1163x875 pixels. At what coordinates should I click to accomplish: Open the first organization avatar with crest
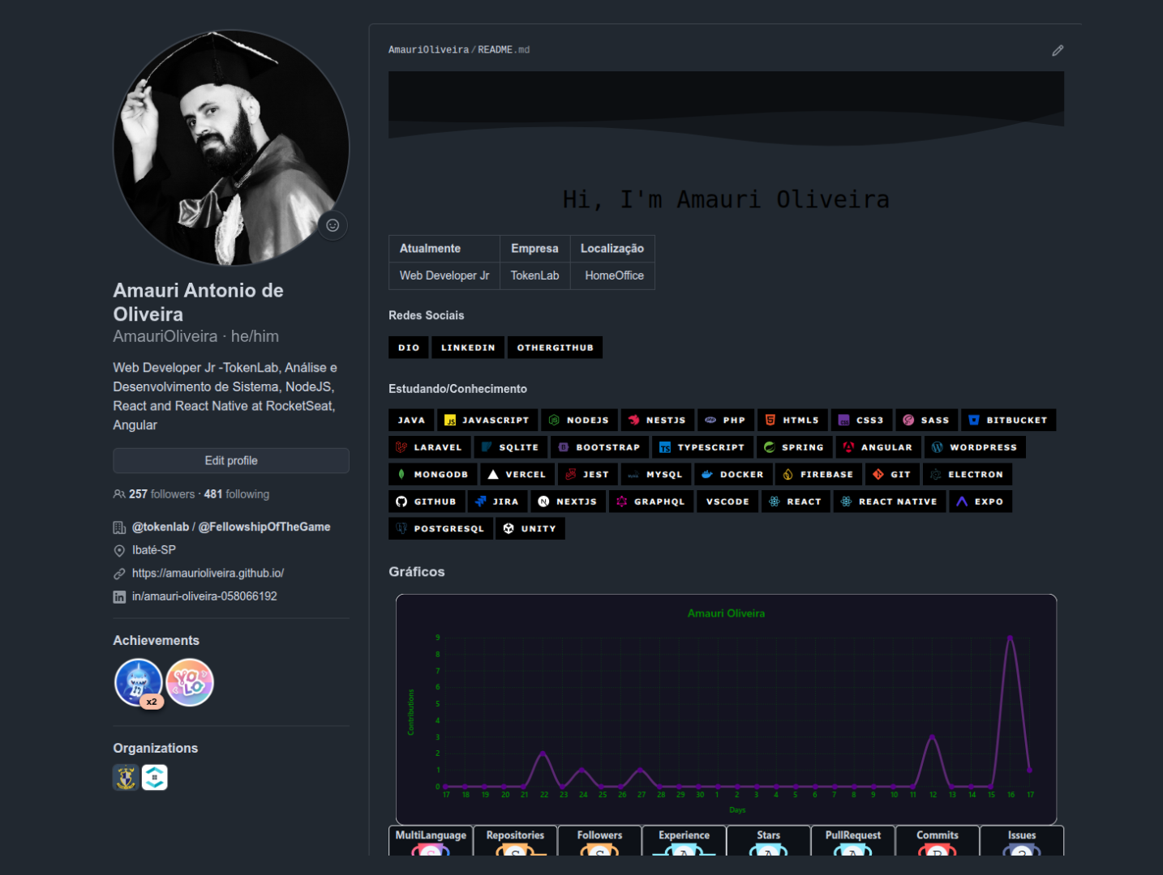126,777
